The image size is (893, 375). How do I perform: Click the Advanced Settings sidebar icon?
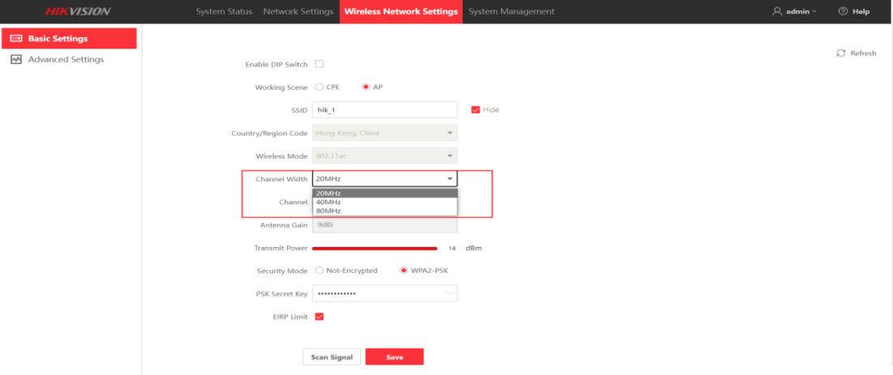[15, 59]
